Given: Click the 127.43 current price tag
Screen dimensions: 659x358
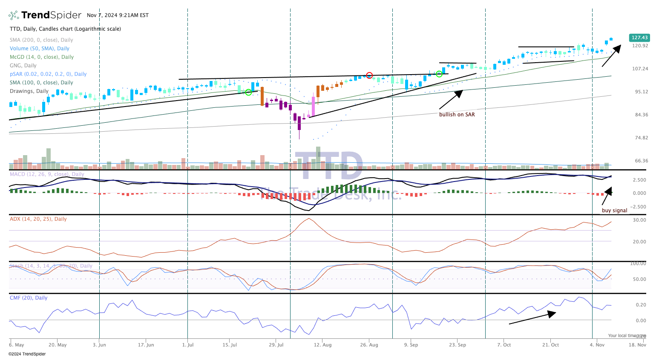Looking at the screenshot, I should point(639,38).
